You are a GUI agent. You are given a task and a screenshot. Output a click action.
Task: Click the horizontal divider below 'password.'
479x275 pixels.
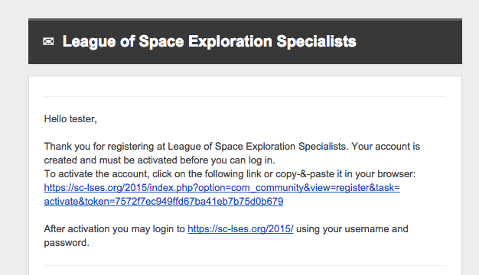click(245, 266)
